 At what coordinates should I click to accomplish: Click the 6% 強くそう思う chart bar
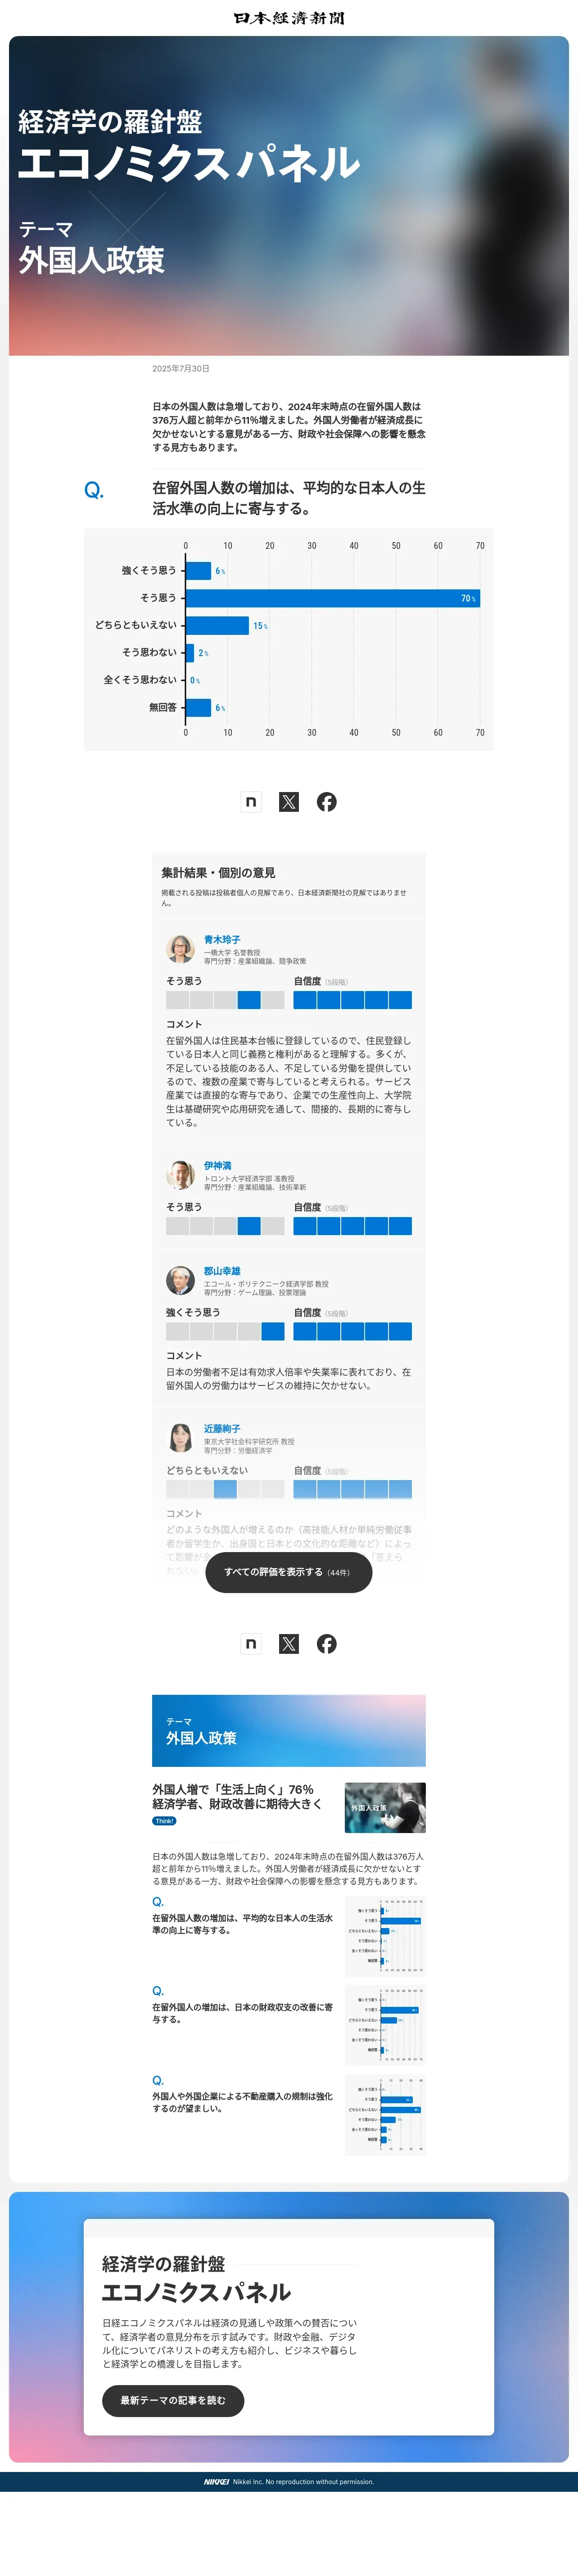(199, 571)
